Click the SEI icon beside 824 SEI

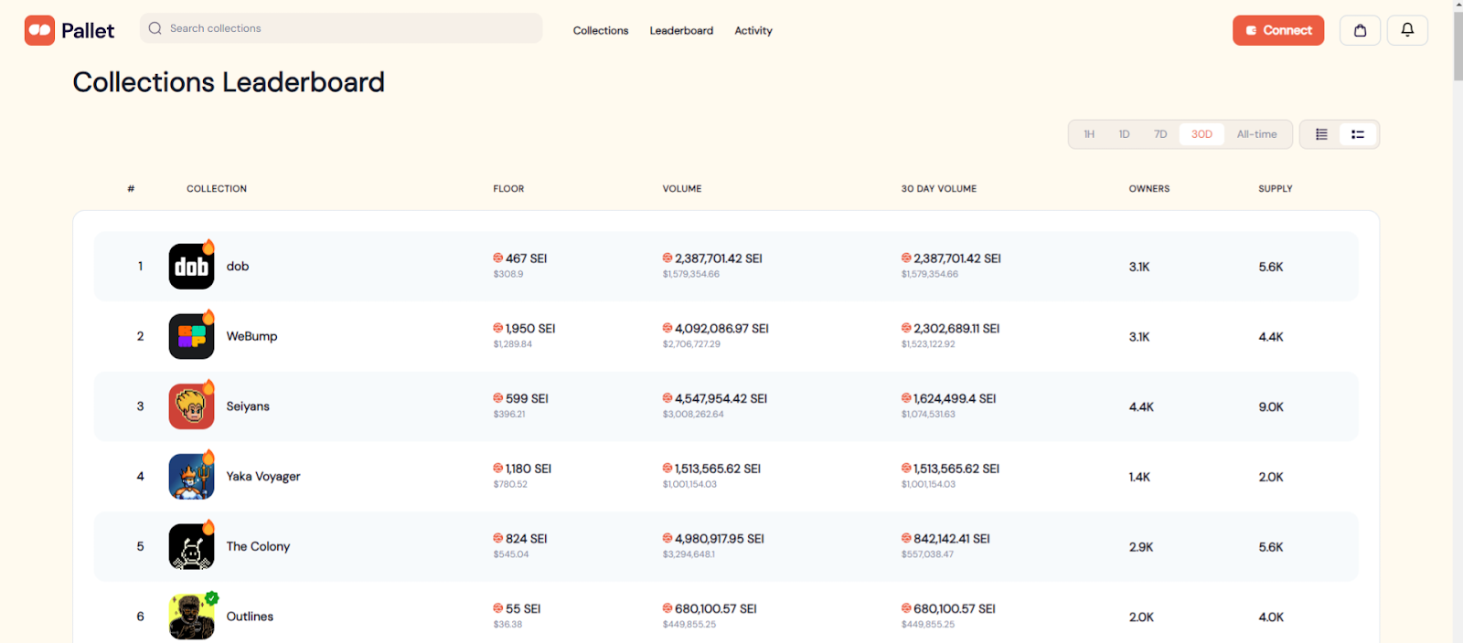tap(498, 538)
